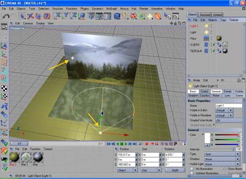This screenshot has width=246, height=179.
Task: Open the Render Settings icon
Action: [108, 16]
